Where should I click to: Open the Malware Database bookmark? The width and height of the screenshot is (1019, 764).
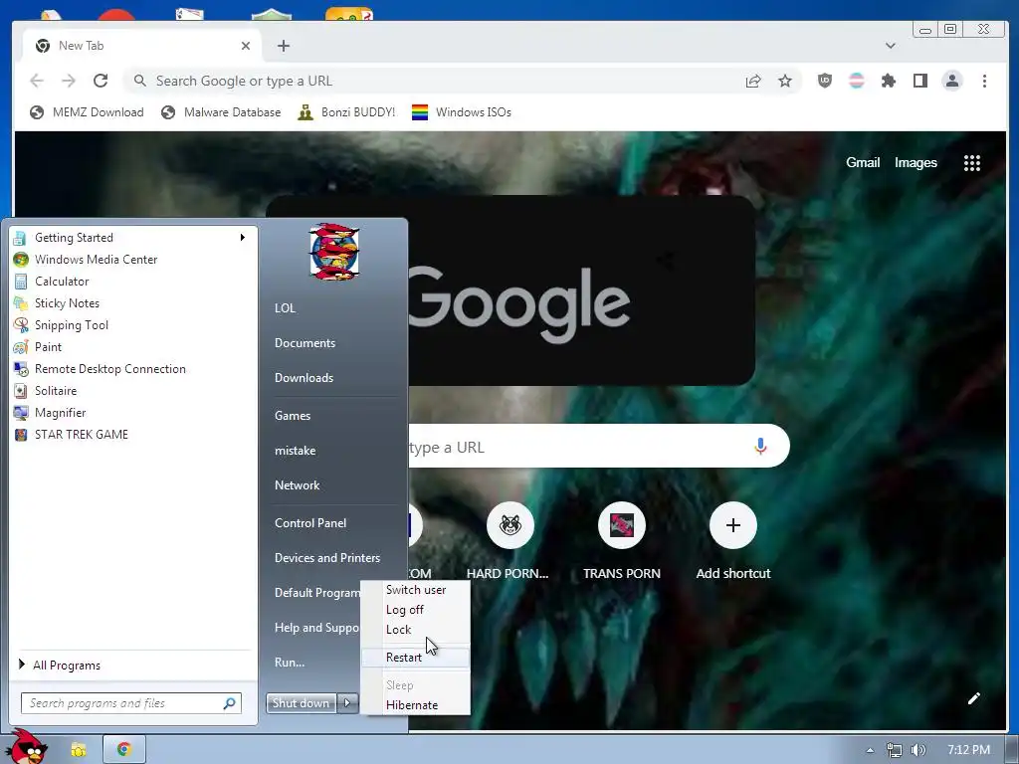(222, 112)
